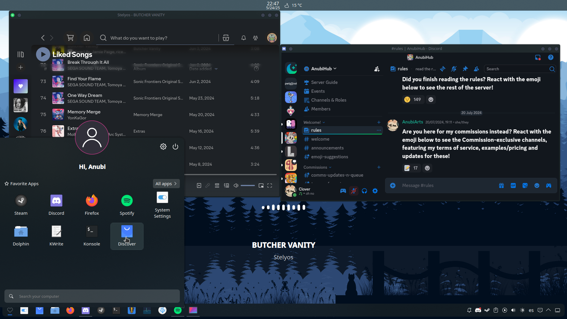Open taskbar volume tray icon
Viewport: 567px width, 319px height.
513,310
